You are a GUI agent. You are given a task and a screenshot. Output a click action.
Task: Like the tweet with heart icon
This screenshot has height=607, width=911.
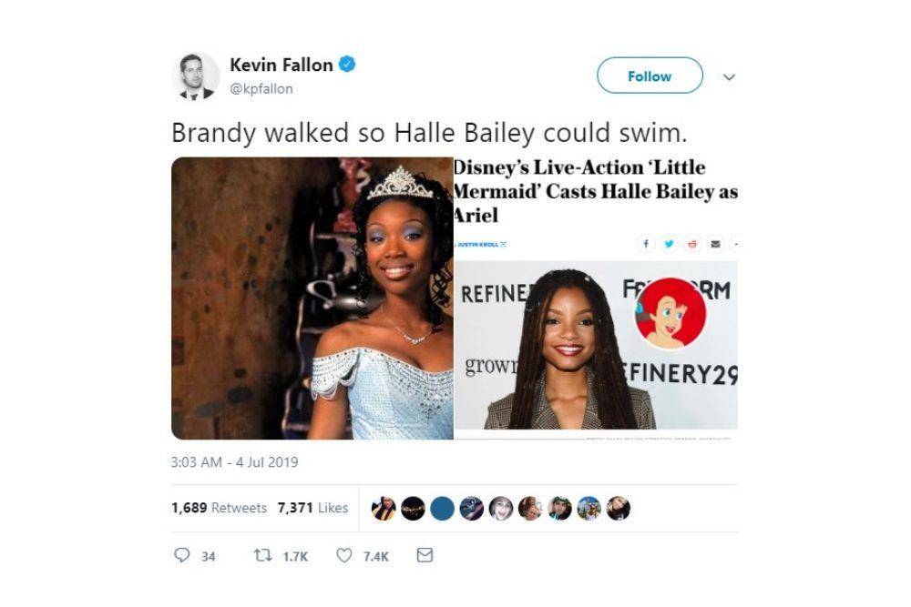pos(344,555)
